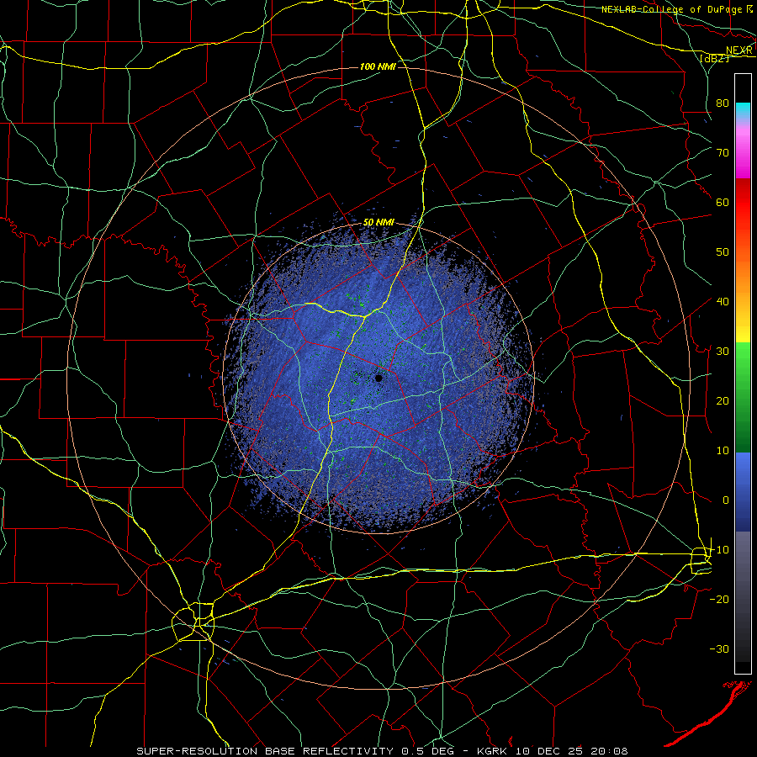Screen dimensions: 757x757
Task: Click the -10 dBZ scale value
Action: coord(719,550)
